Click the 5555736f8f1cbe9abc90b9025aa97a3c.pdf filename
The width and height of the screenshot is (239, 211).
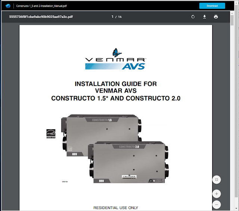(x=41, y=16)
